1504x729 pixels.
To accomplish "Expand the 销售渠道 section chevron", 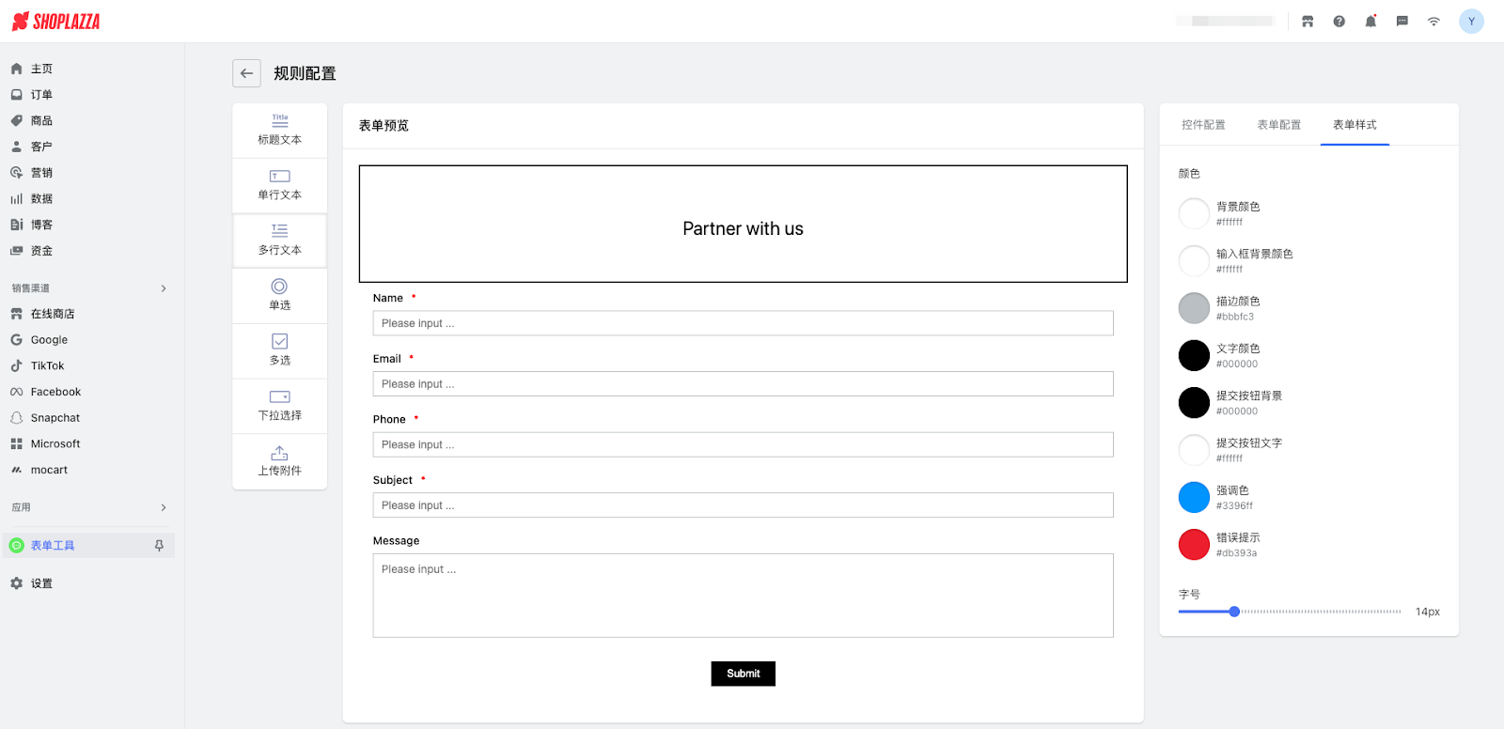I will pos(164,288).
